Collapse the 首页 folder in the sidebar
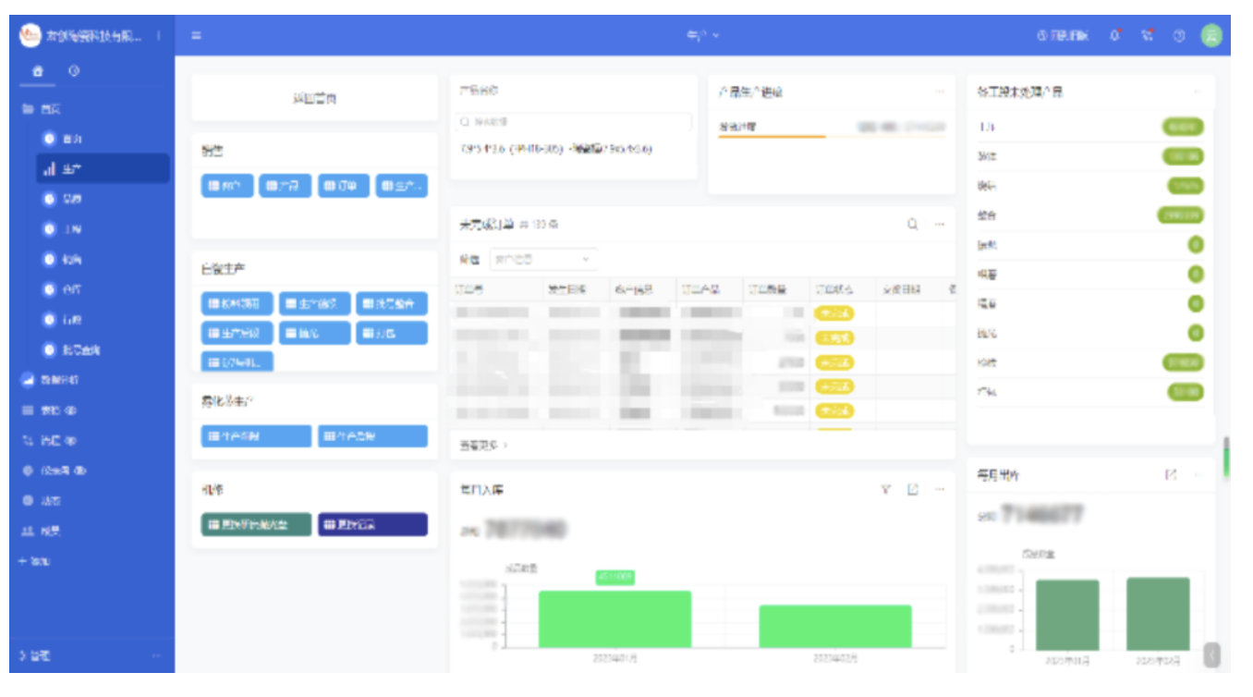Viewport: 1253px width, 697px height. 42,109
